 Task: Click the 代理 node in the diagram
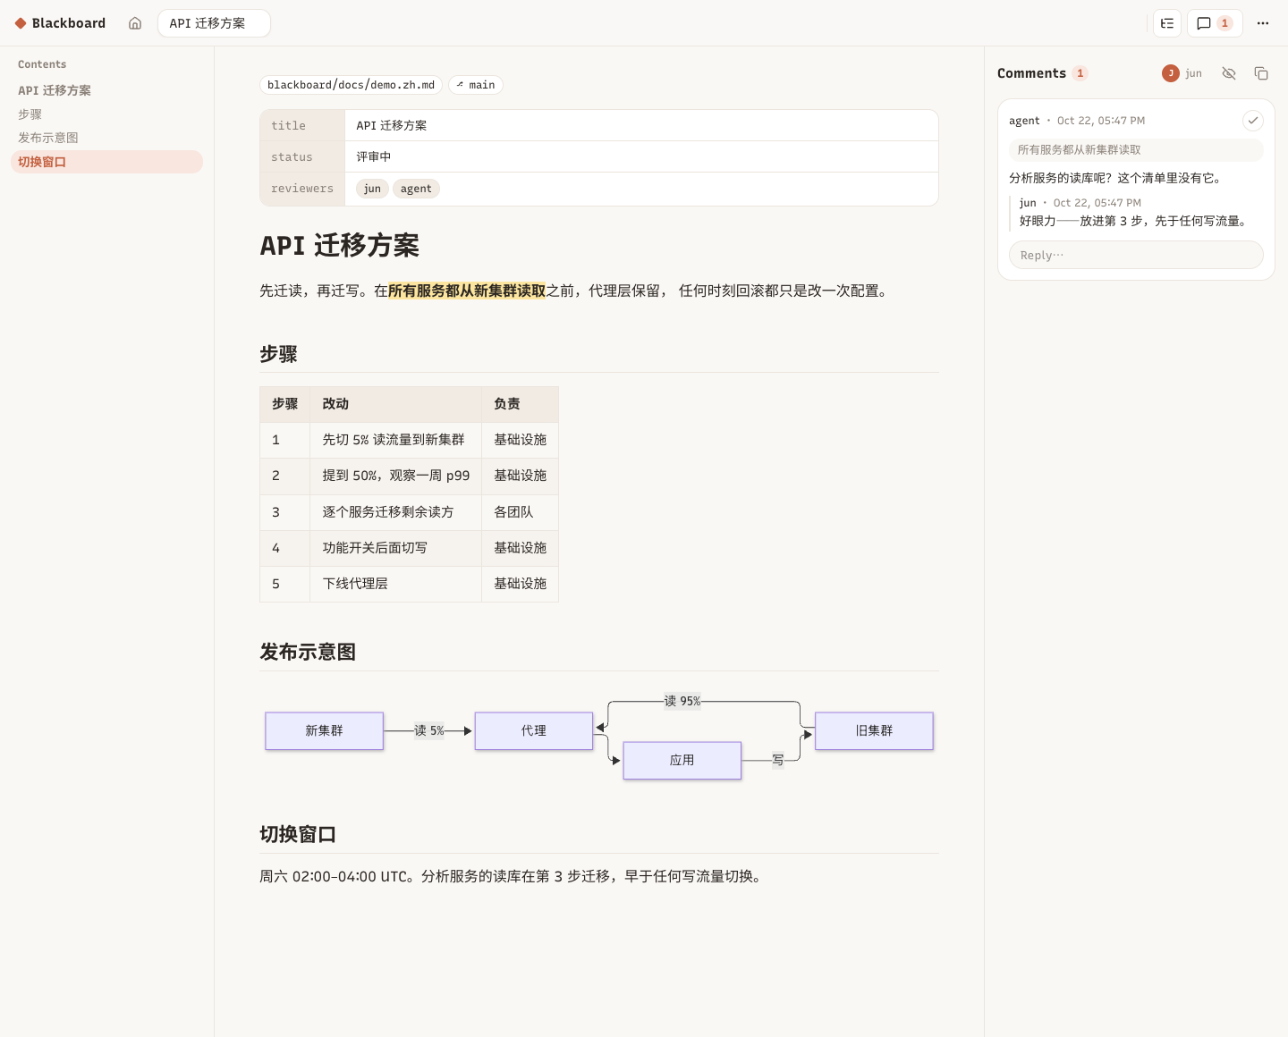[x=533, y=730]
